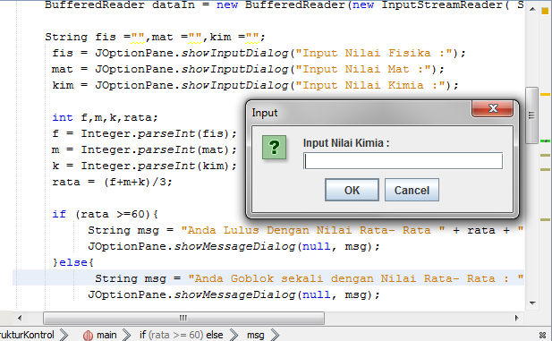Click 'Input Nilai Mat :' string in code

point(363,70)
